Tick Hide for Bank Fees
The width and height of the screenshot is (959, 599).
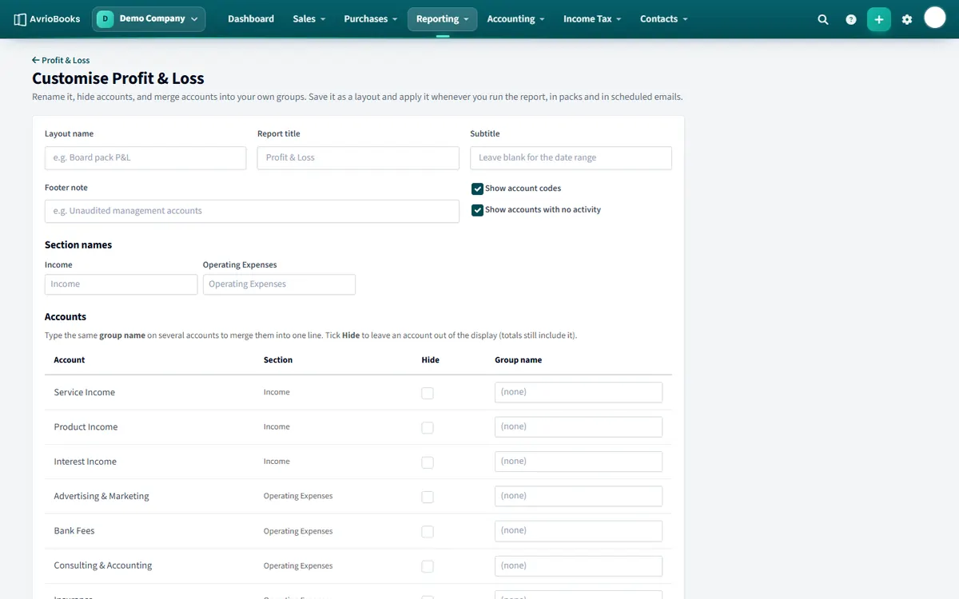coord(428,531)
